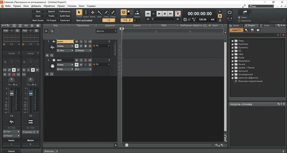
Task: Activate the Move tool
Action: 92,12
